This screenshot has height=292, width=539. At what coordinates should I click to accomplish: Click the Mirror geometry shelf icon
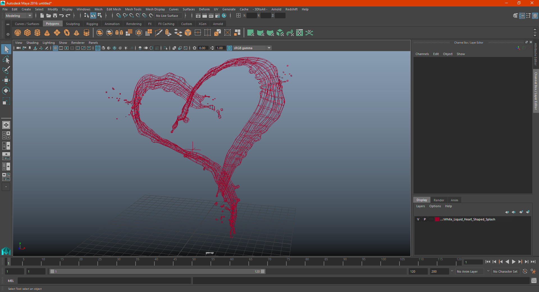click(119, 33)
